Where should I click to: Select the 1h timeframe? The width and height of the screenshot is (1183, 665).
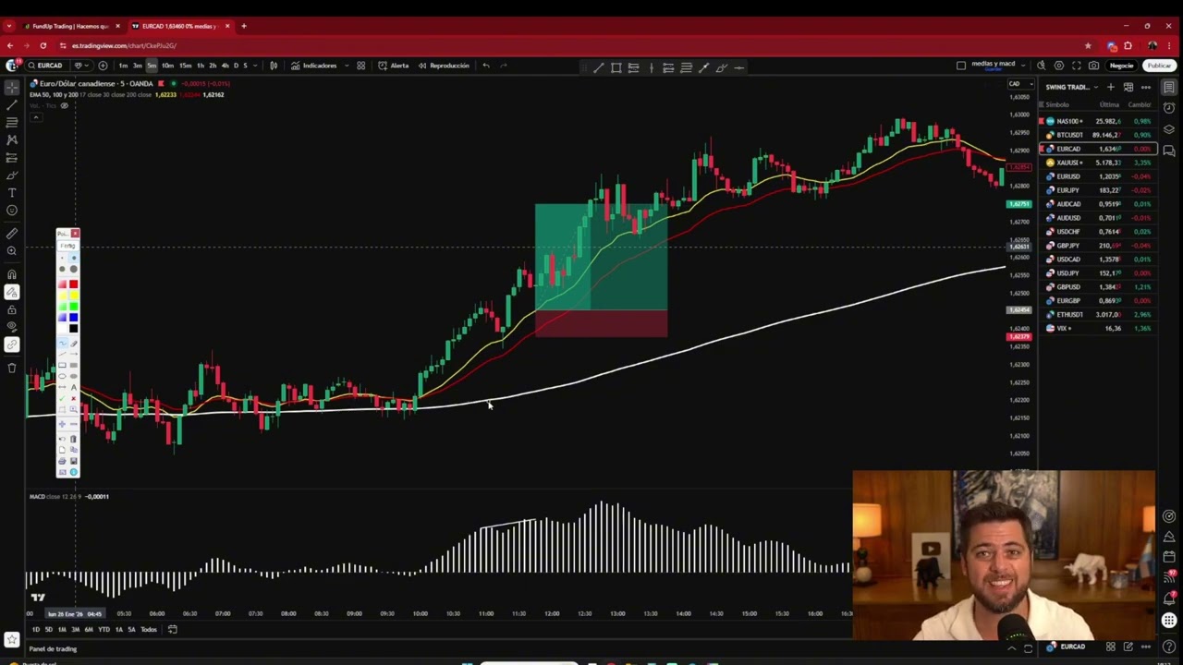[x=201, y=66]
